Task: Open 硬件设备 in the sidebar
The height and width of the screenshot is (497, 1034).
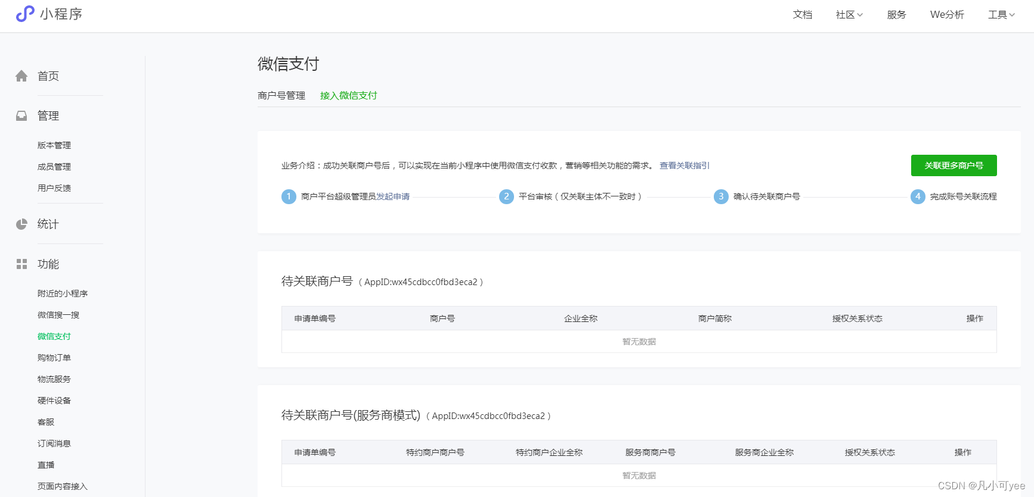Action: tap(54, 401)
